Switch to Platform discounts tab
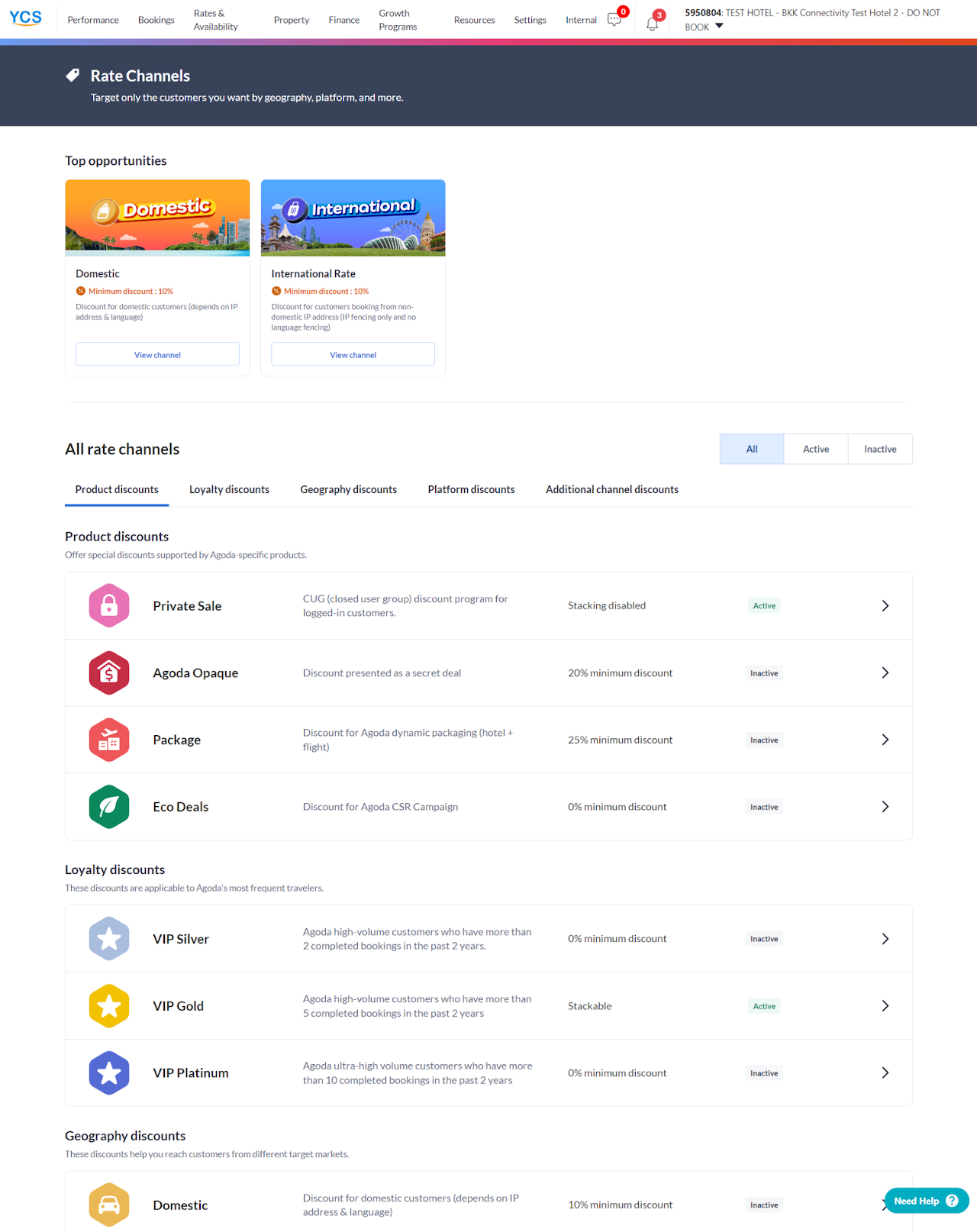 pos(471,489)
